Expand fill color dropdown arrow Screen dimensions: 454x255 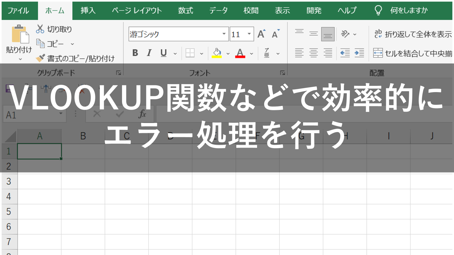[228, 53]
